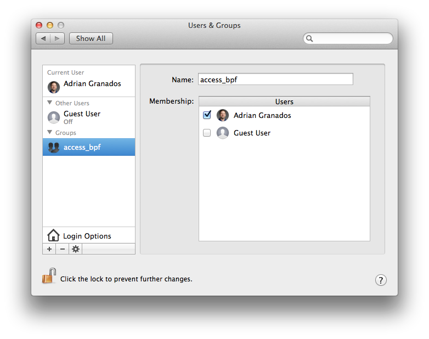
Task: Select the access_bpf group in the sidebar
Action: tap(89, 147)
